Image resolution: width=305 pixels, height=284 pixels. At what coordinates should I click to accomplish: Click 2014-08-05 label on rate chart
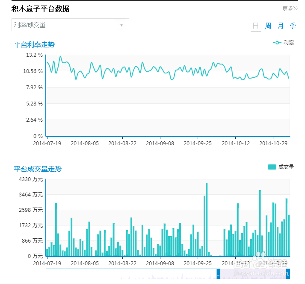point(85,143)
